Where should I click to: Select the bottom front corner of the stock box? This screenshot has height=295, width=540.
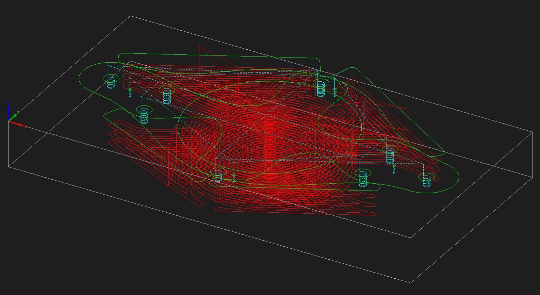pyautogui.click(x=411, y=282)
